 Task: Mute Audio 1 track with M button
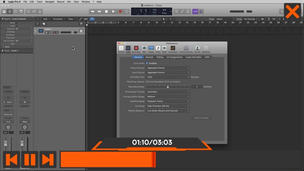[x=46, y=32]
